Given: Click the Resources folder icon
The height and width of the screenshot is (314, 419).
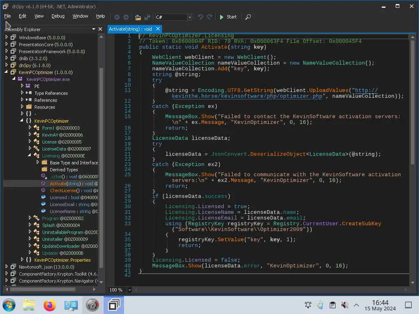Looking at the screenshot, I should 29,107.
